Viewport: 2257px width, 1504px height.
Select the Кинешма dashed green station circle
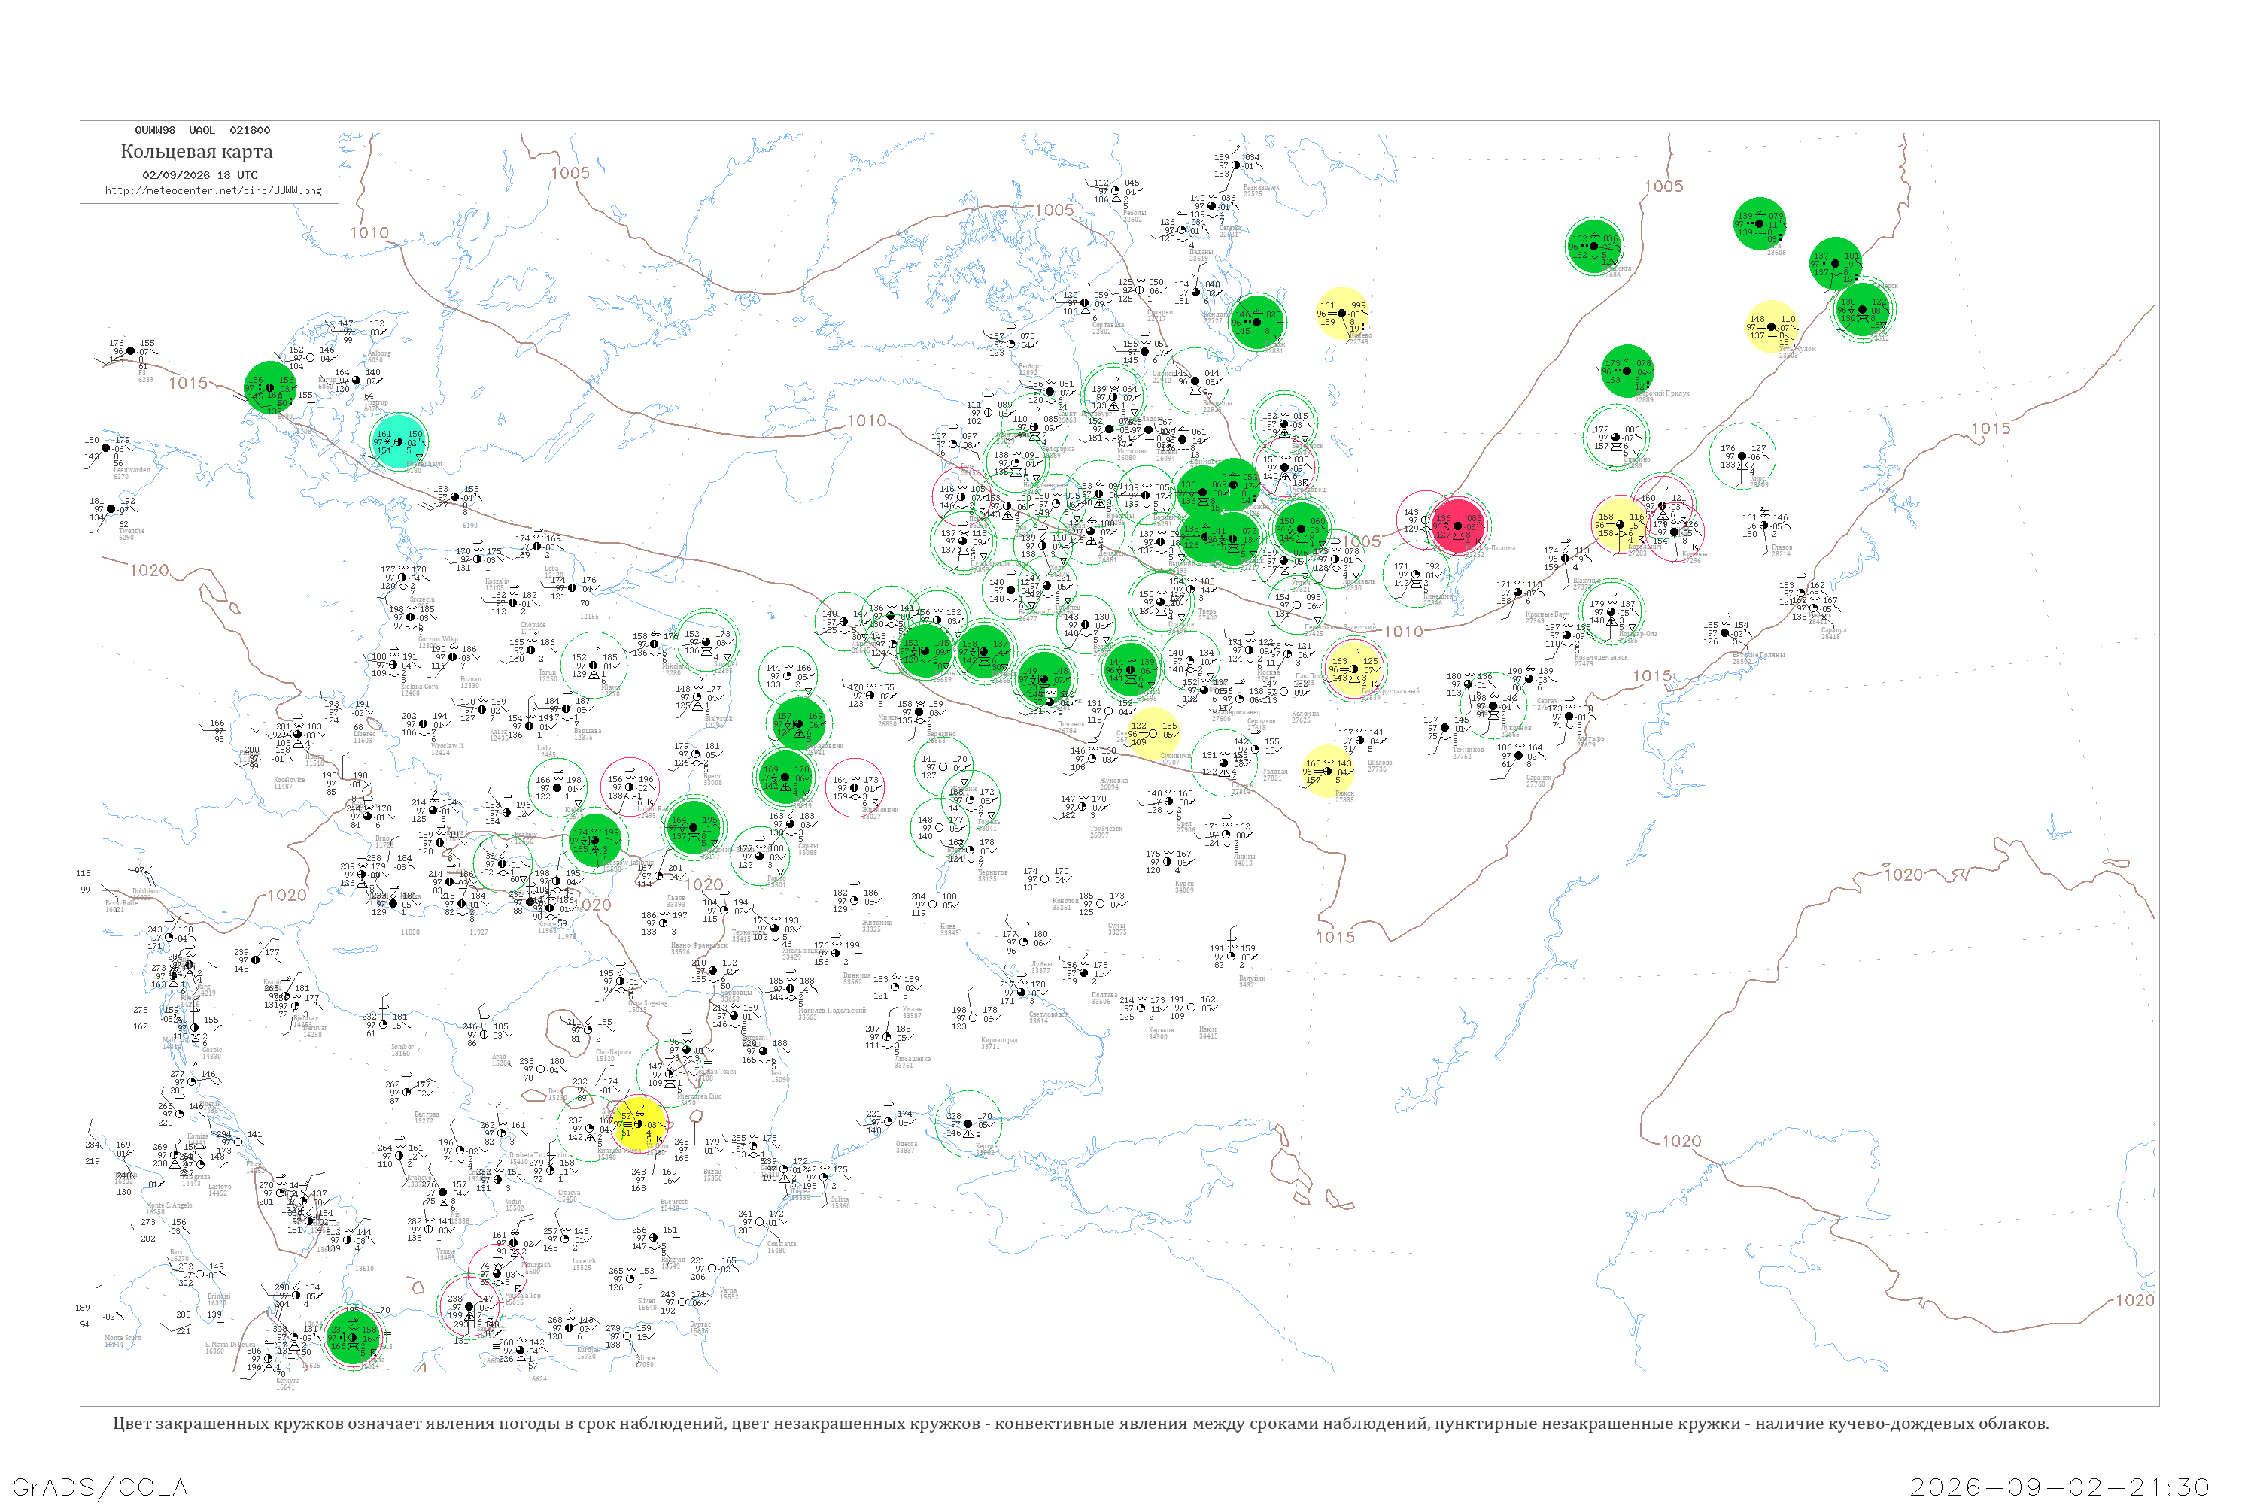(x=1415, y=574)
